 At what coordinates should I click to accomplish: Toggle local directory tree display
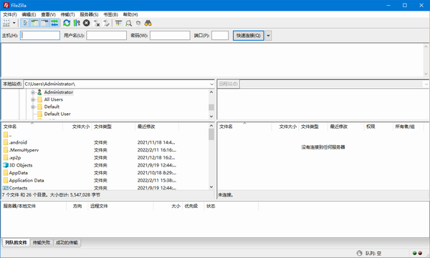[x=35, y=23]
